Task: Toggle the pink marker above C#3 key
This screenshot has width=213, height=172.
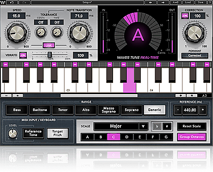Action: coord(75,65)
